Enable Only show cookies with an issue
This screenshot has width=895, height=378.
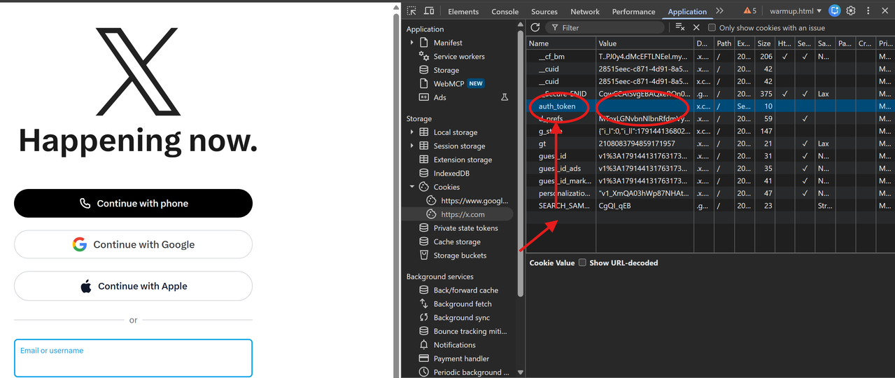712,27
